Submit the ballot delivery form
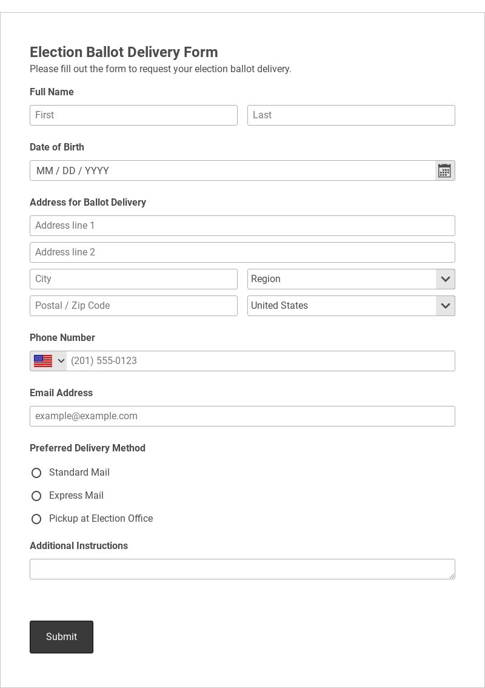This screenshot has width=485, height=688. [61, 636]
